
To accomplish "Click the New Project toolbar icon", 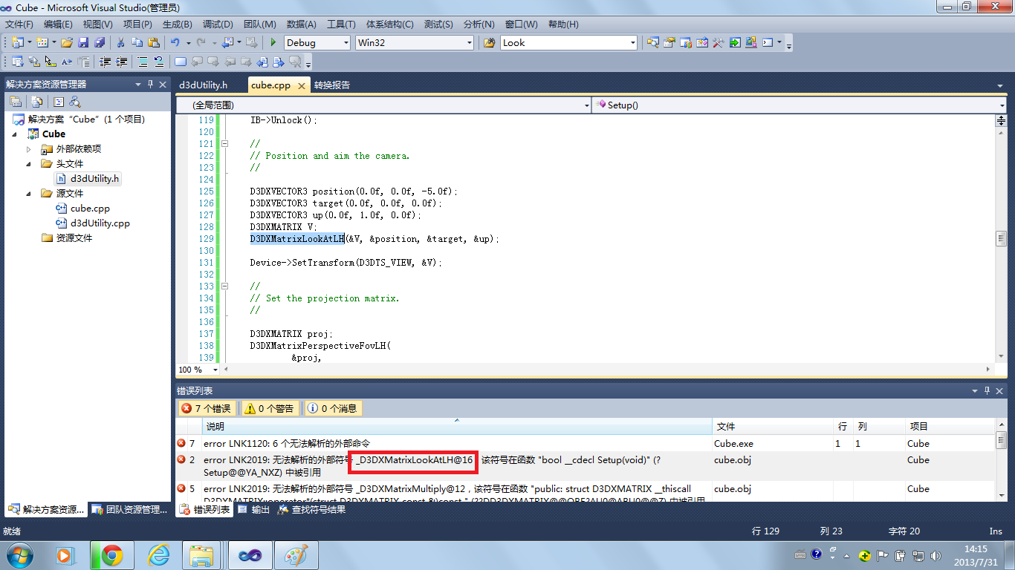I will pos(17,43).
